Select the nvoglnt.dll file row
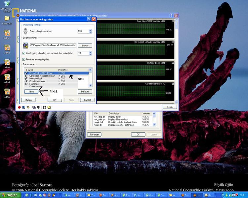Image resolution: width=248 pixels, height=198 pixels. 123,122
